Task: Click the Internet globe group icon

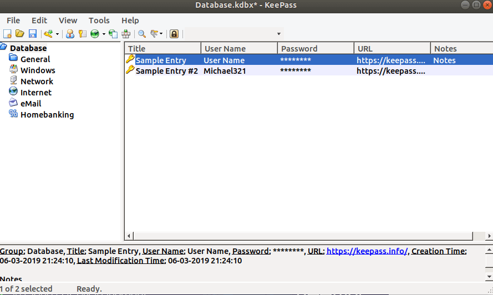Action: pos(13,91)
